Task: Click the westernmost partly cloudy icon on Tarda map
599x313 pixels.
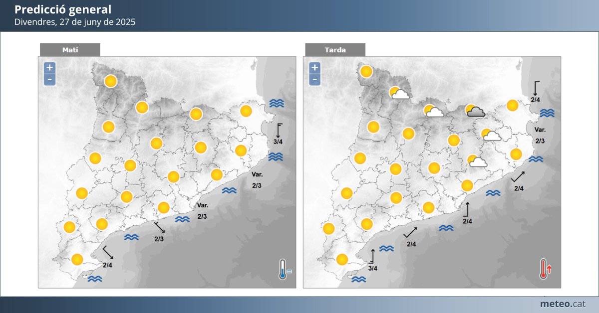Action: 400,93
